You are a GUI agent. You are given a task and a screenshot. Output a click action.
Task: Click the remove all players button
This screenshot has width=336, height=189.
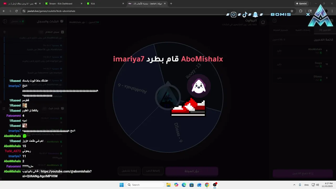tap(303, 174)
